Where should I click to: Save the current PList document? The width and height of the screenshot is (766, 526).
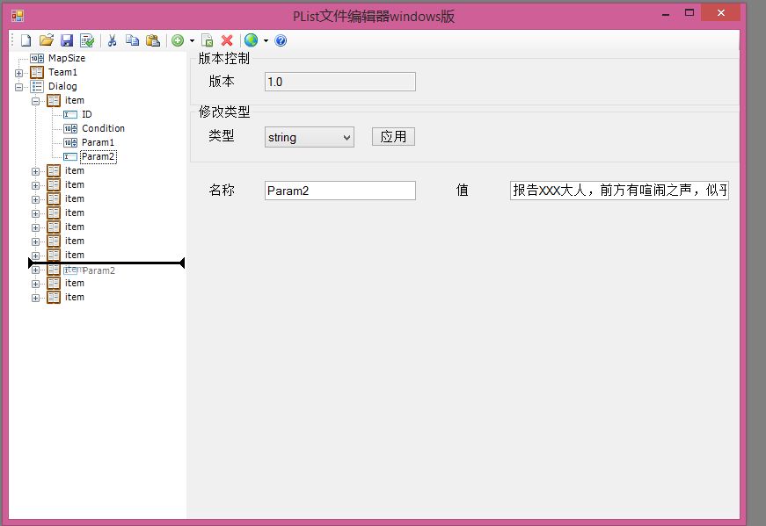(x=67, y=40)
